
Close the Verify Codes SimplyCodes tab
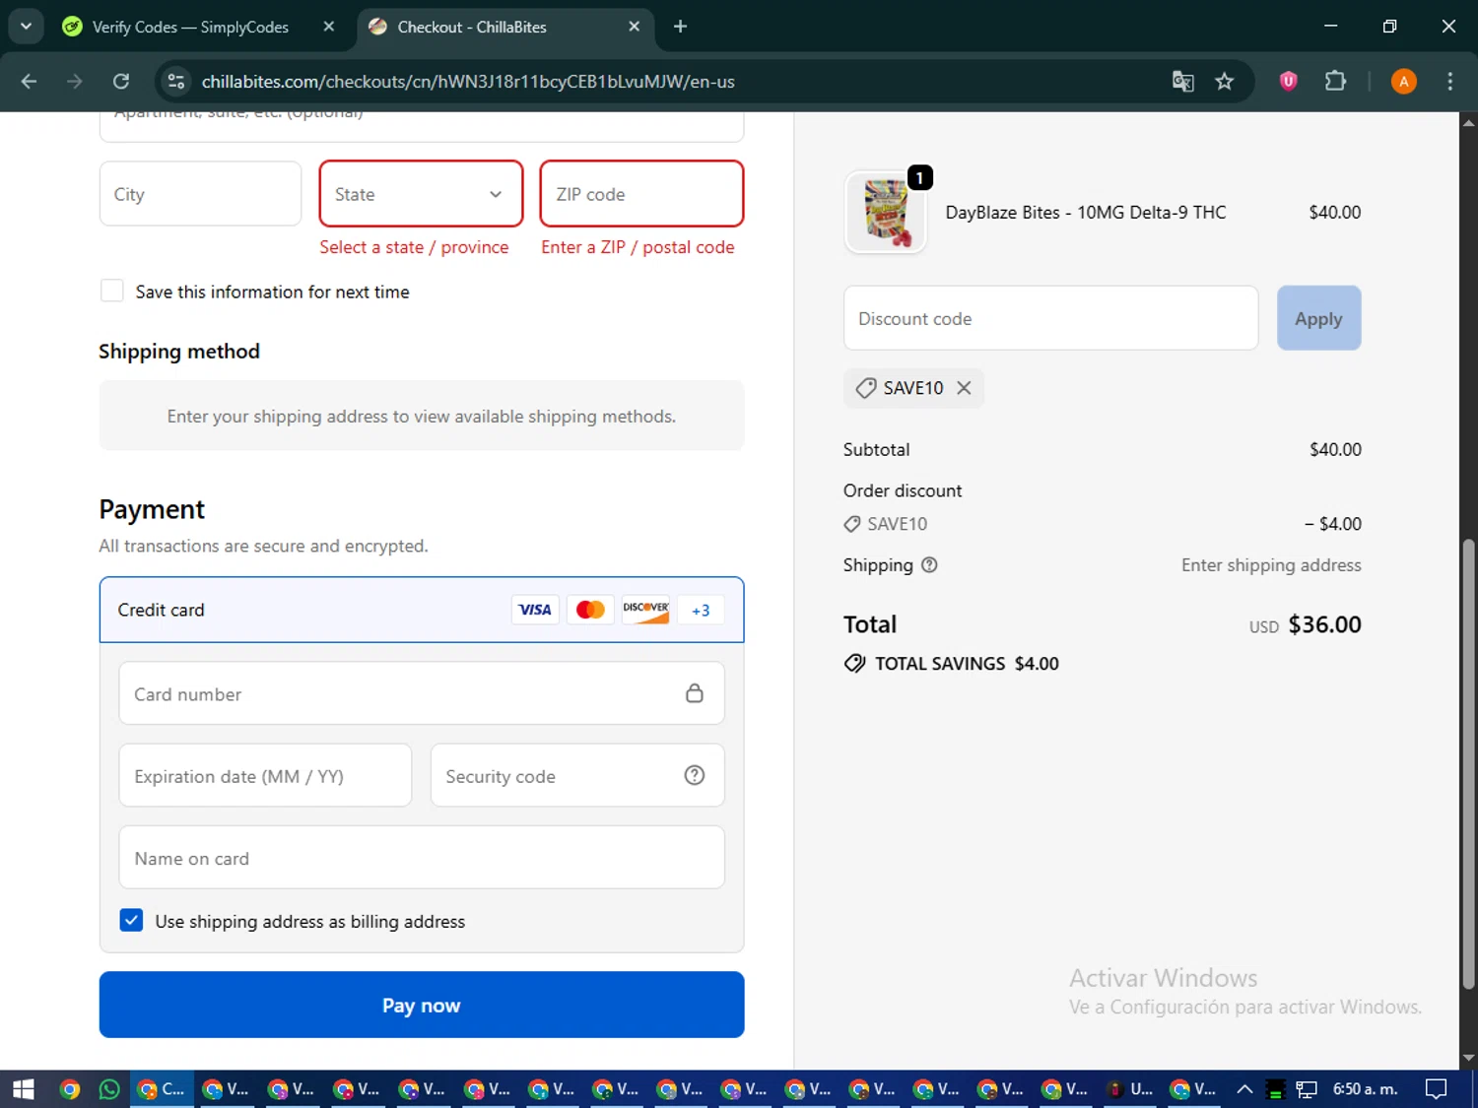pos(329,27)
